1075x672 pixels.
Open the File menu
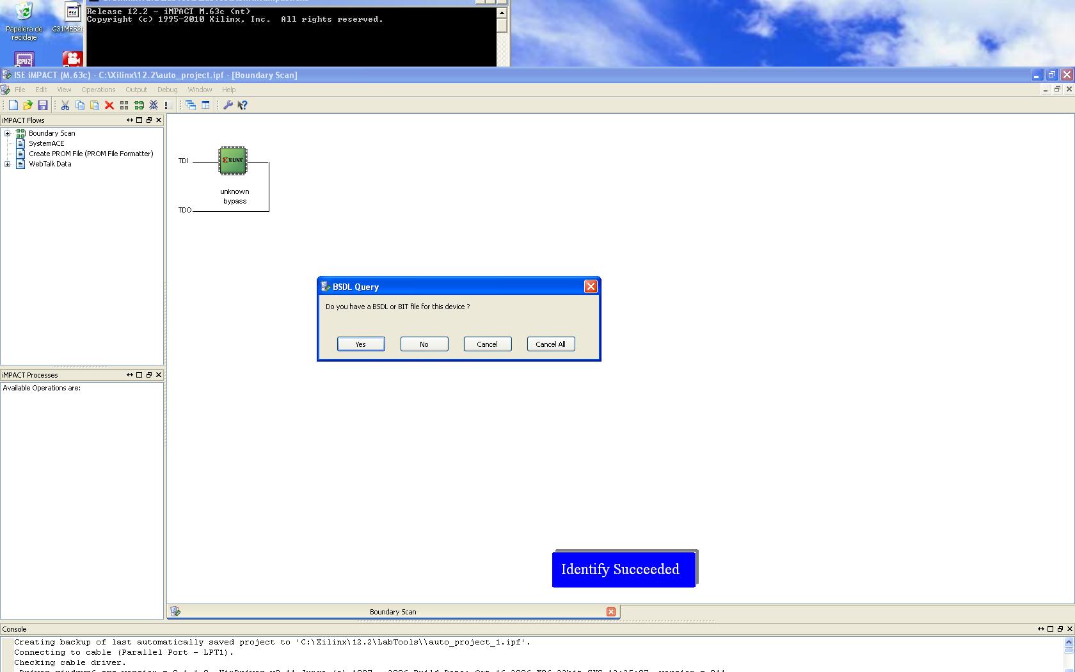(x=20, y=90)
